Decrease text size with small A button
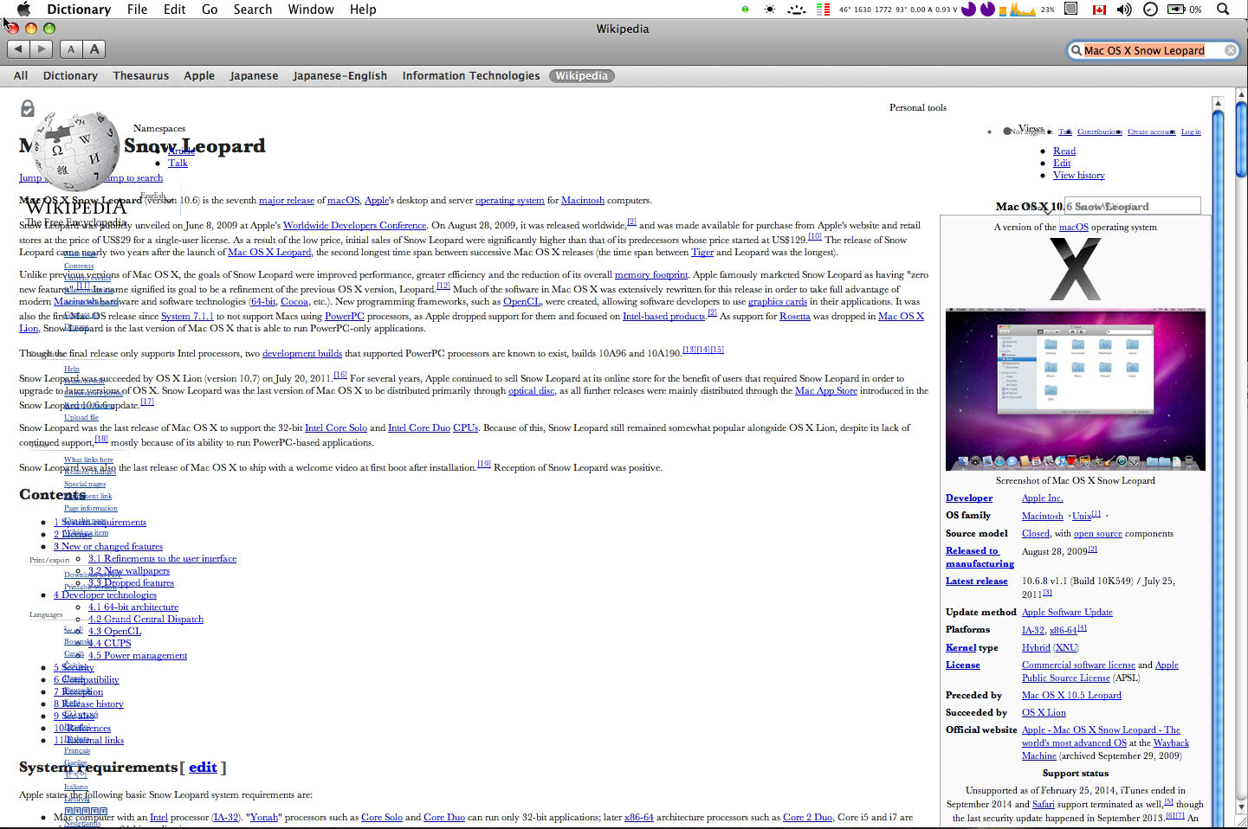The width and height of the screenshot is (1248, 829). coord(71,49)
